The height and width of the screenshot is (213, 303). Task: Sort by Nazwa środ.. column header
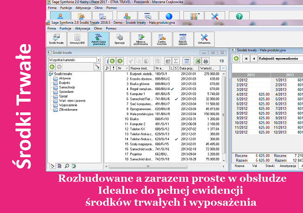point(141,68)
